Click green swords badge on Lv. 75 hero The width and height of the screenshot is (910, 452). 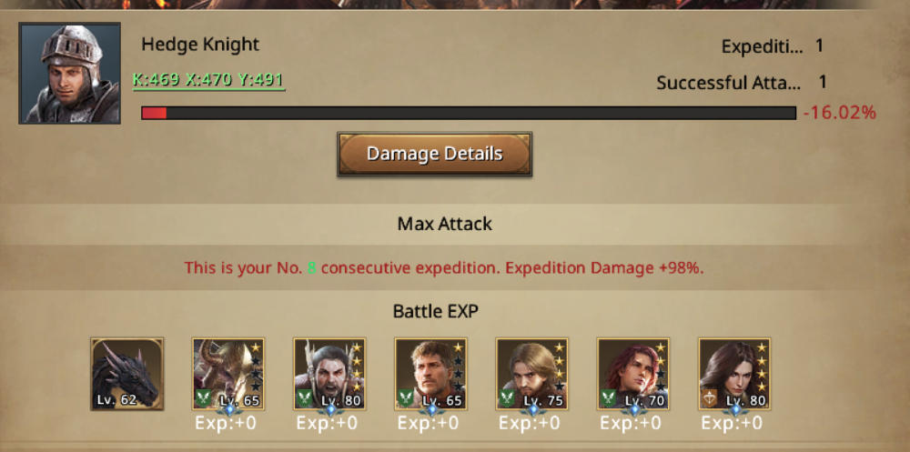coord(507,398)
